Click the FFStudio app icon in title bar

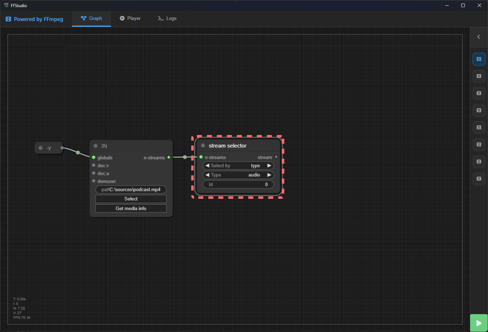[x=6, y=5]
